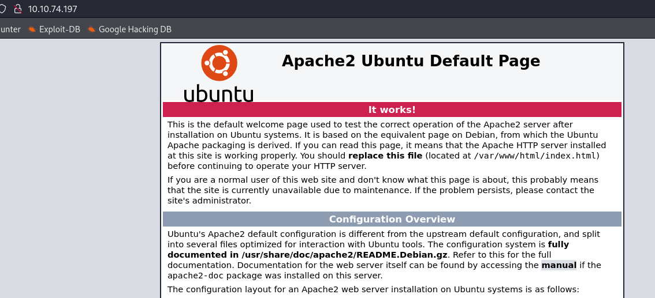Click the /var/www/html/index.html path text
The image size is (655, 298).
535,156
